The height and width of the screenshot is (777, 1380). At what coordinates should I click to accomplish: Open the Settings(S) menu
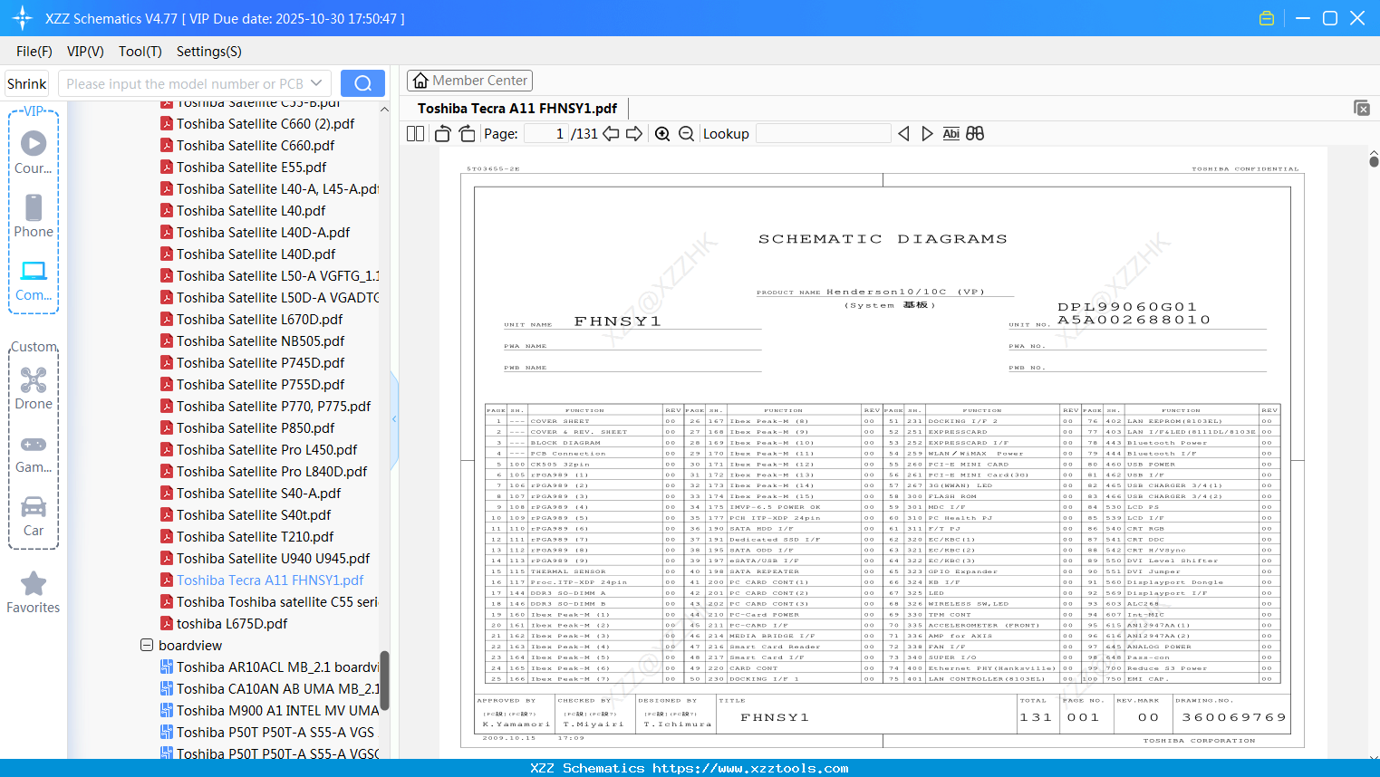pos(209,52)
